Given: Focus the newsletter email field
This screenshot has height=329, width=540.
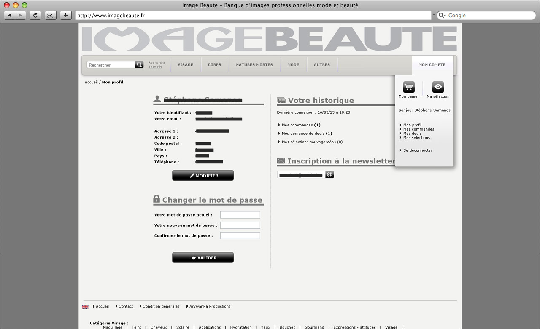Looking at the screenshot, I should point(301,174).
